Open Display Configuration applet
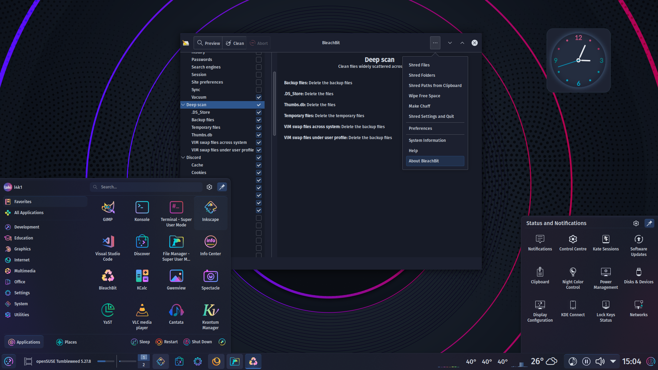Screen dimensions: 658x370 pos(540,311)
